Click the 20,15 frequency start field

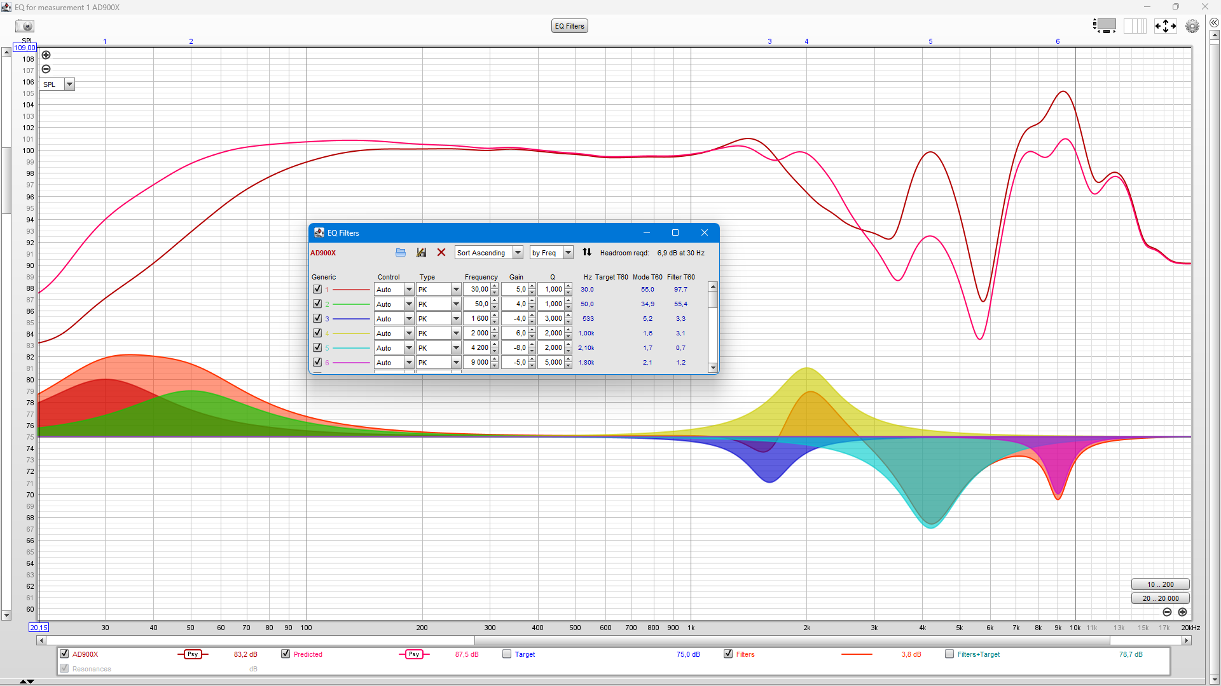(39, 628)
